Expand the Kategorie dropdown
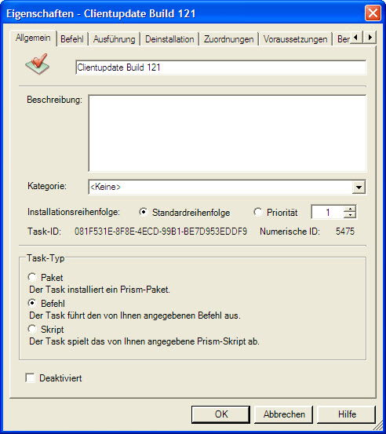Screen dimensions: 386x434 click(359, 187)
